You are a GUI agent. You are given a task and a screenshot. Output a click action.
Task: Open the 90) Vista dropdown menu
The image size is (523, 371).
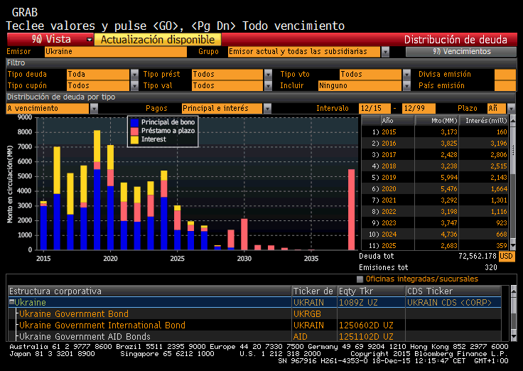pos(50,39)
